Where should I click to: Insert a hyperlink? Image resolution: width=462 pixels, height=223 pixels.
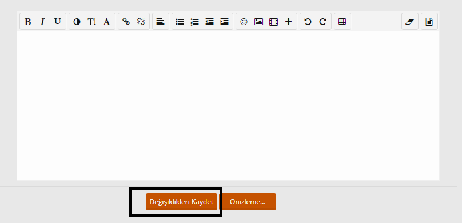tap(126, 22)
